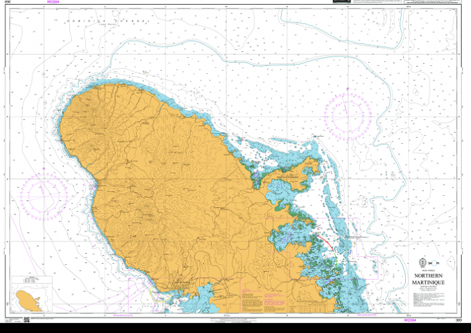This screenshot has height=333, width=471.
Task: Click the chart notes paragraph below the title
Action: coord(427,296)
